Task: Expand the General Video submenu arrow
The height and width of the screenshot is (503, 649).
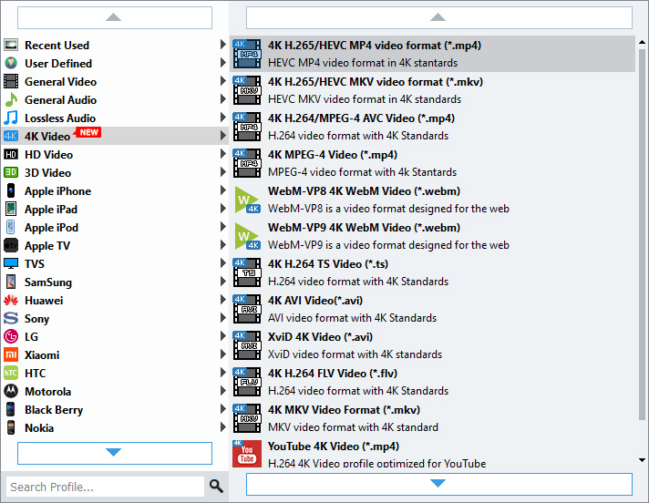Action: point(222,81)
